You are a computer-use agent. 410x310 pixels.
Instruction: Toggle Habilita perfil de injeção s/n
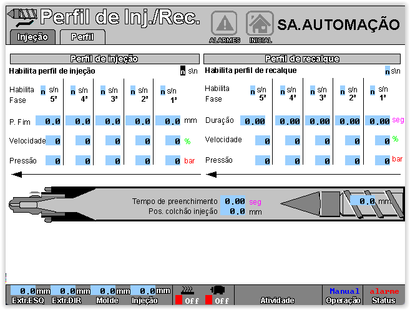tap(182, 71)
